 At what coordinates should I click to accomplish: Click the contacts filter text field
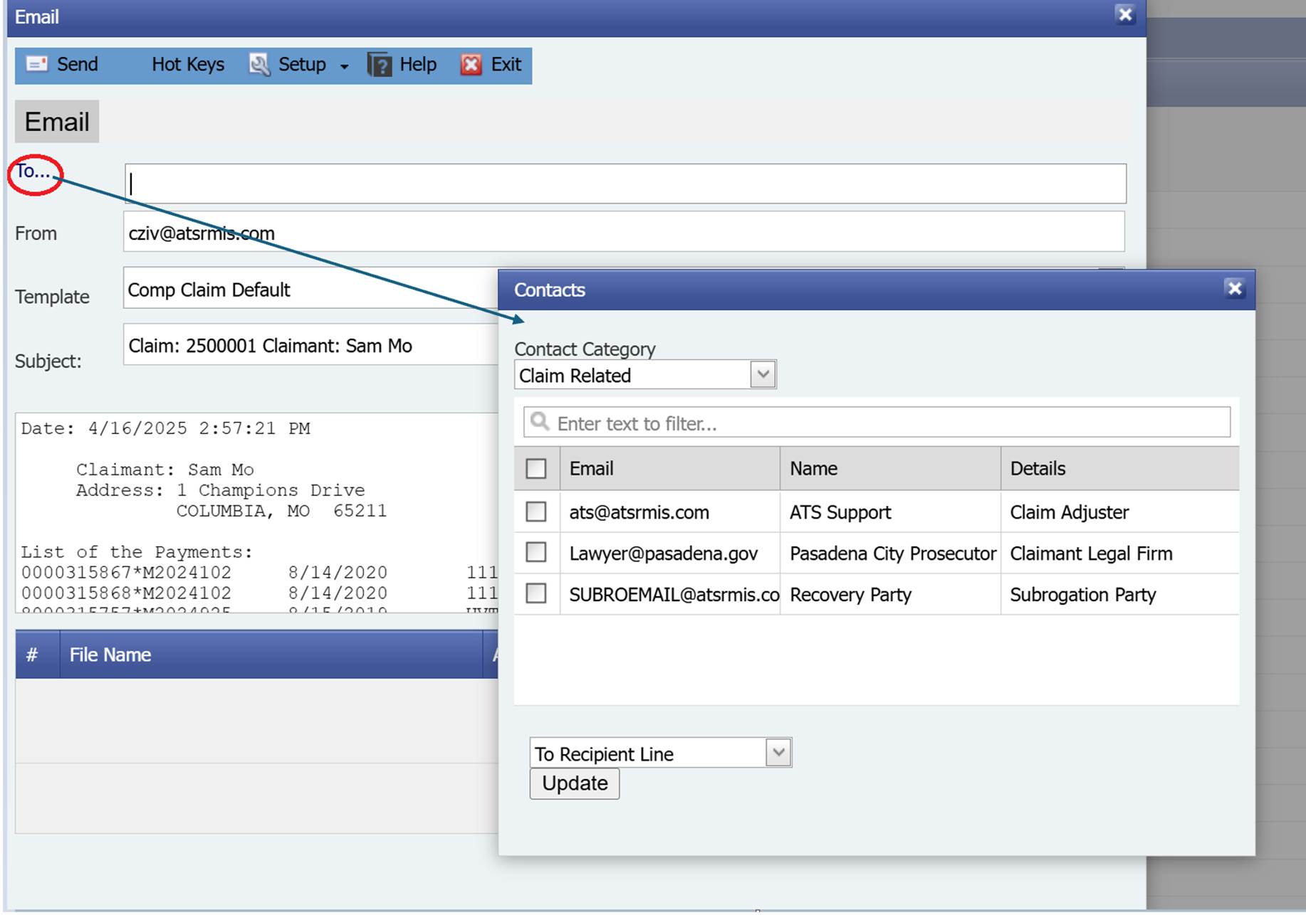click(890, 423)
